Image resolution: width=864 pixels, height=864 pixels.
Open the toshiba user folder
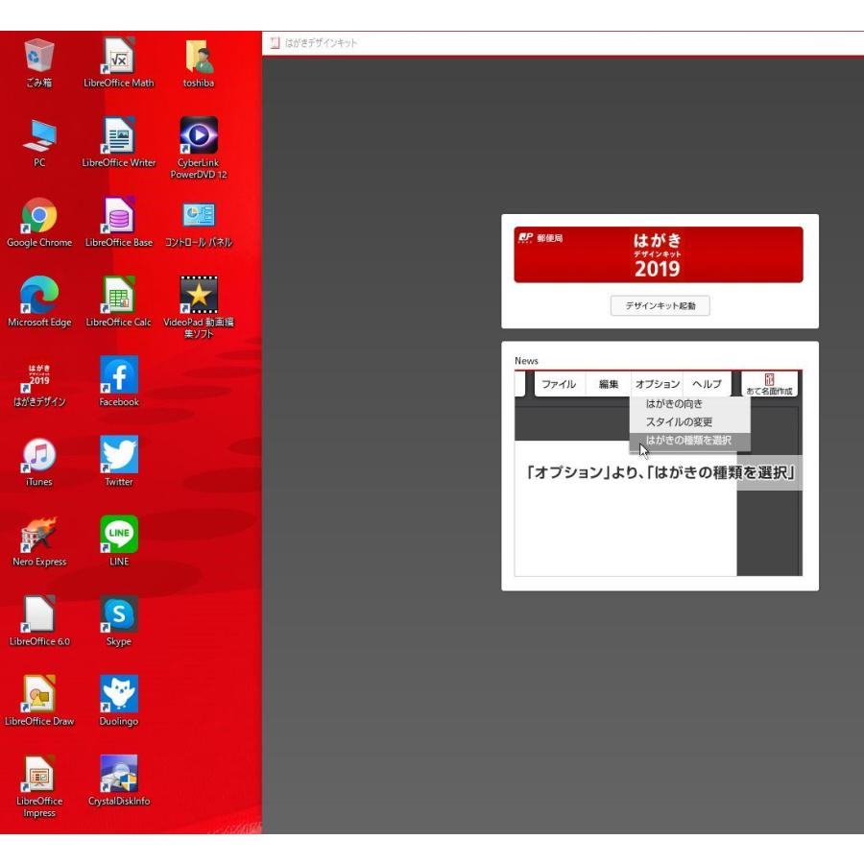tap(198, 58)
